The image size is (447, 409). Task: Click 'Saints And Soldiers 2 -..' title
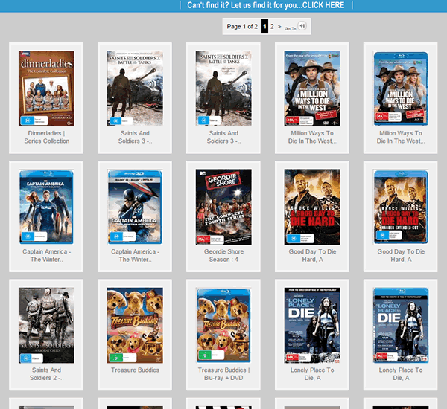47,374
